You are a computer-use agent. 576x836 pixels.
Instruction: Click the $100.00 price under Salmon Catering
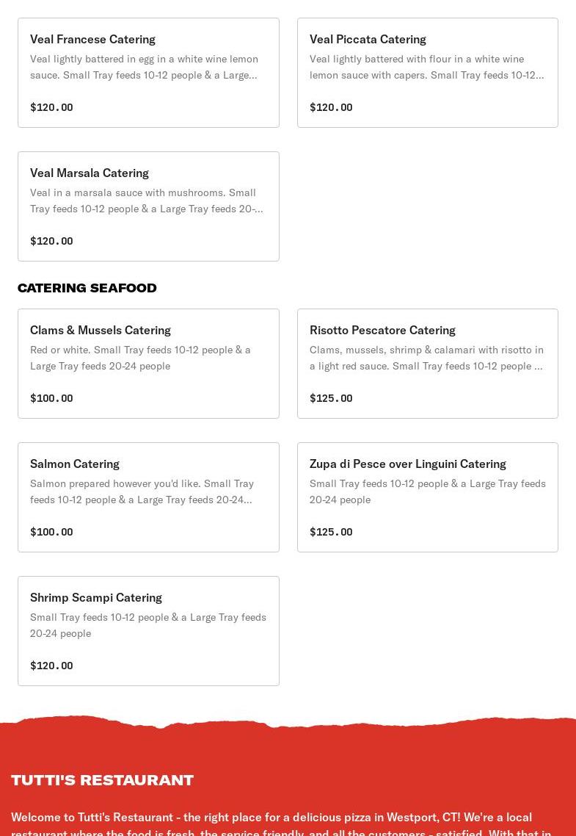(x=51, y=532)
